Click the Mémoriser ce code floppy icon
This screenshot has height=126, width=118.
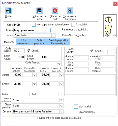click(40, 11)
